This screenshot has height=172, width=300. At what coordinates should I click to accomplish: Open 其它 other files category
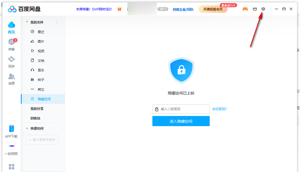coord(43,89)
